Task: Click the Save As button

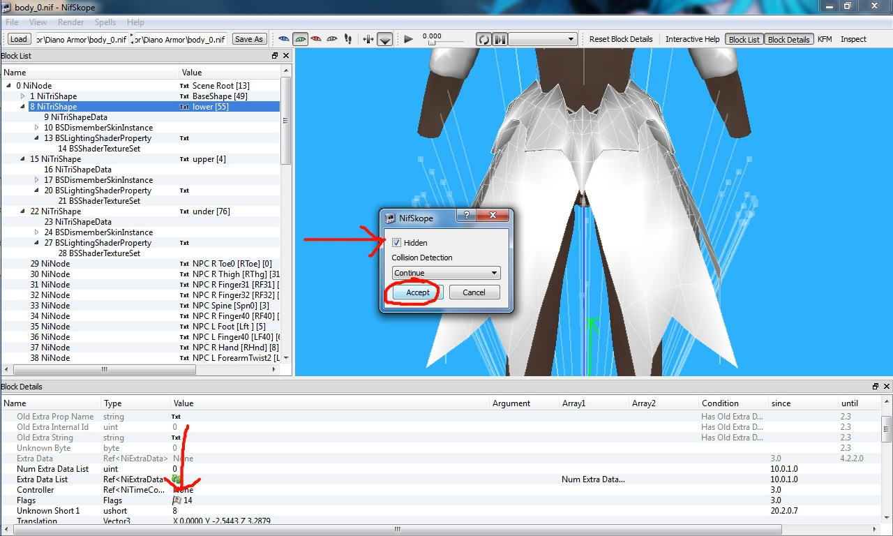Action: (x=249, y=39)
